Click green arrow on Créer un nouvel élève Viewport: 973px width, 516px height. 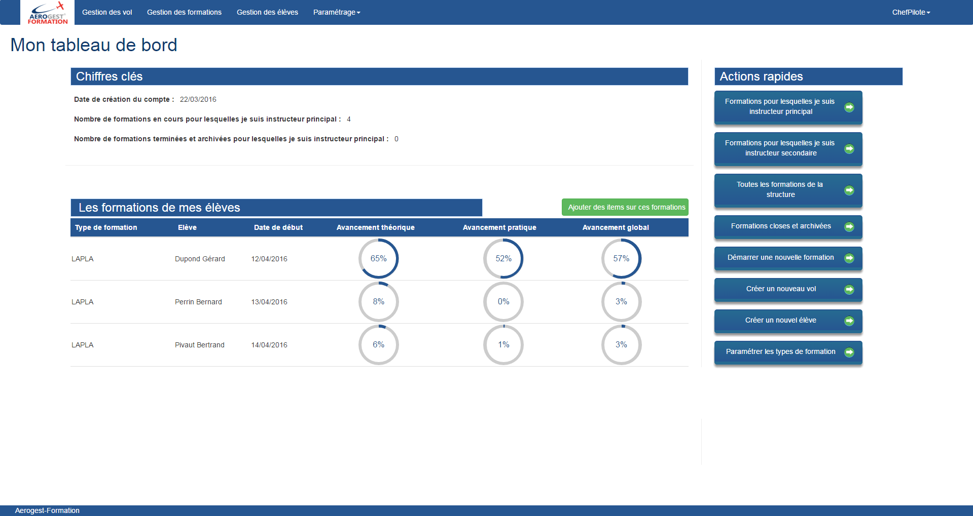click(849, 321)
